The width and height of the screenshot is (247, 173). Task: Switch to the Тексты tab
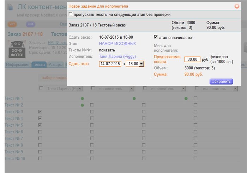pyautogui.click(x=39, y=65)
